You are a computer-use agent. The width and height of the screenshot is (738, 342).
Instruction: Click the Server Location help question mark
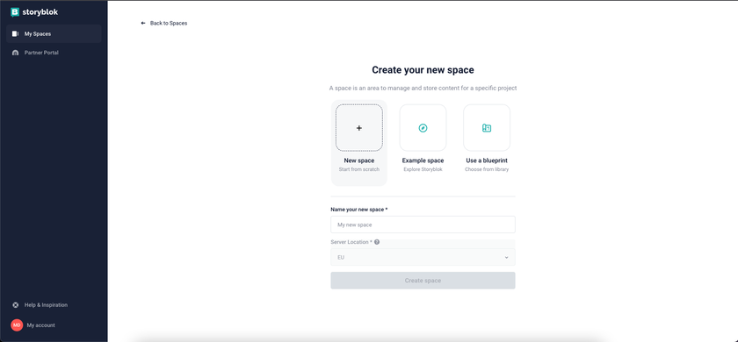click(x=377, y=242)
